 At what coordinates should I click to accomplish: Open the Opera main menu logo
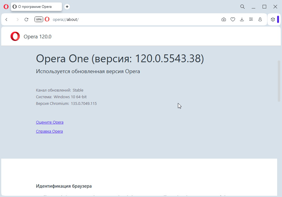click(x=6, y=7)
